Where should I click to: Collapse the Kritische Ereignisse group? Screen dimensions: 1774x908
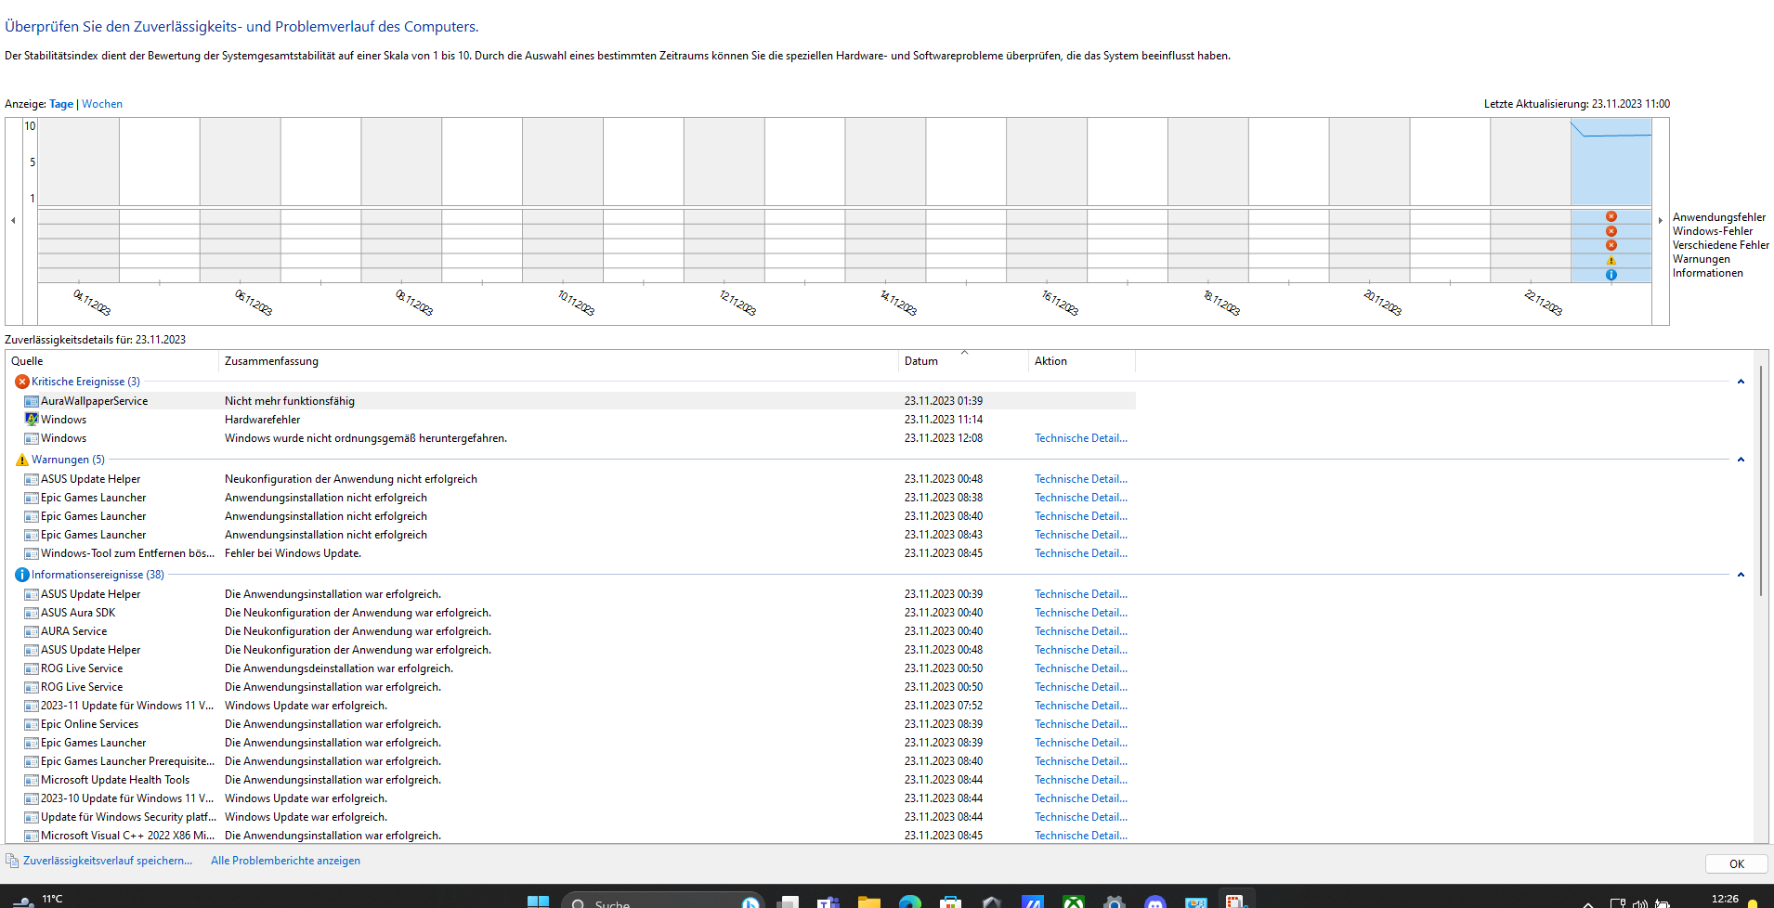(1741, 382)
